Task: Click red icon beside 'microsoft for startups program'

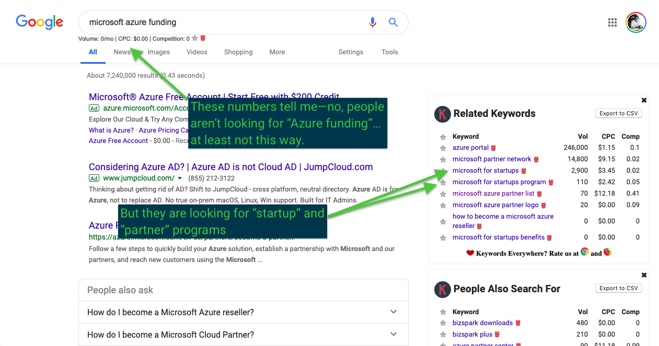Action: point(551,183)
